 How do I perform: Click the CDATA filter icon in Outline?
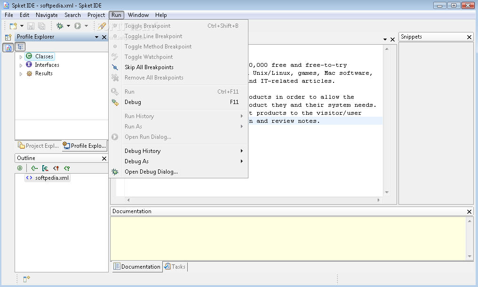45,168
